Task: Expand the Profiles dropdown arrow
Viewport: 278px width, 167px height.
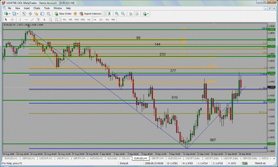Action: point(17,14)
